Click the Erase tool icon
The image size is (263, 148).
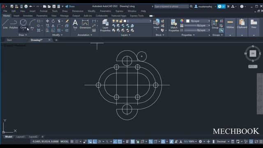point(67,21)
